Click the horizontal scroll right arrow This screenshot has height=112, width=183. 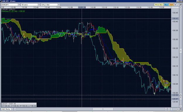(166, 109)
